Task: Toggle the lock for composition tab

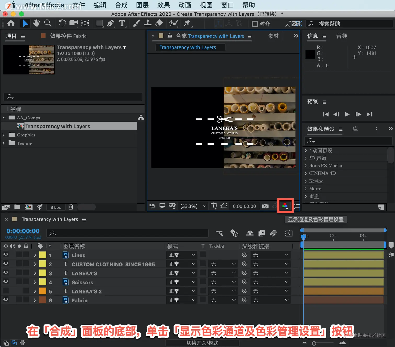Action: (170, 35)
